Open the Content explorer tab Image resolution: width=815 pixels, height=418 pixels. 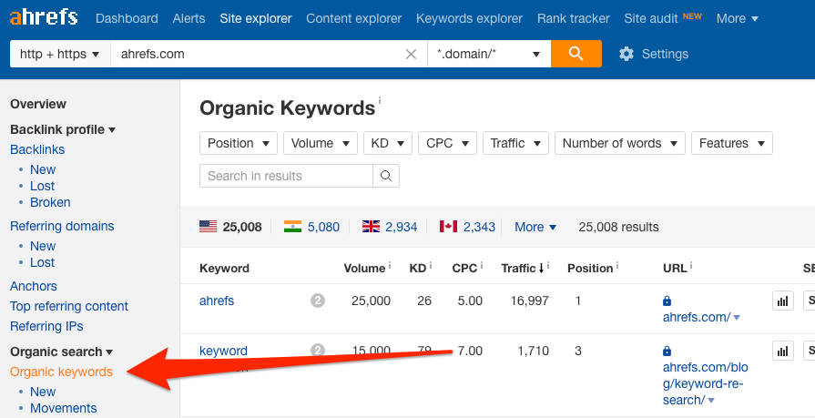pos(353,18)
